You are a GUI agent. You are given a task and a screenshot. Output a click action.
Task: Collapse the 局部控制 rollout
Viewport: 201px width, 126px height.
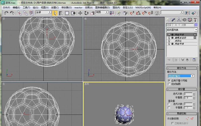click(182, 114)
